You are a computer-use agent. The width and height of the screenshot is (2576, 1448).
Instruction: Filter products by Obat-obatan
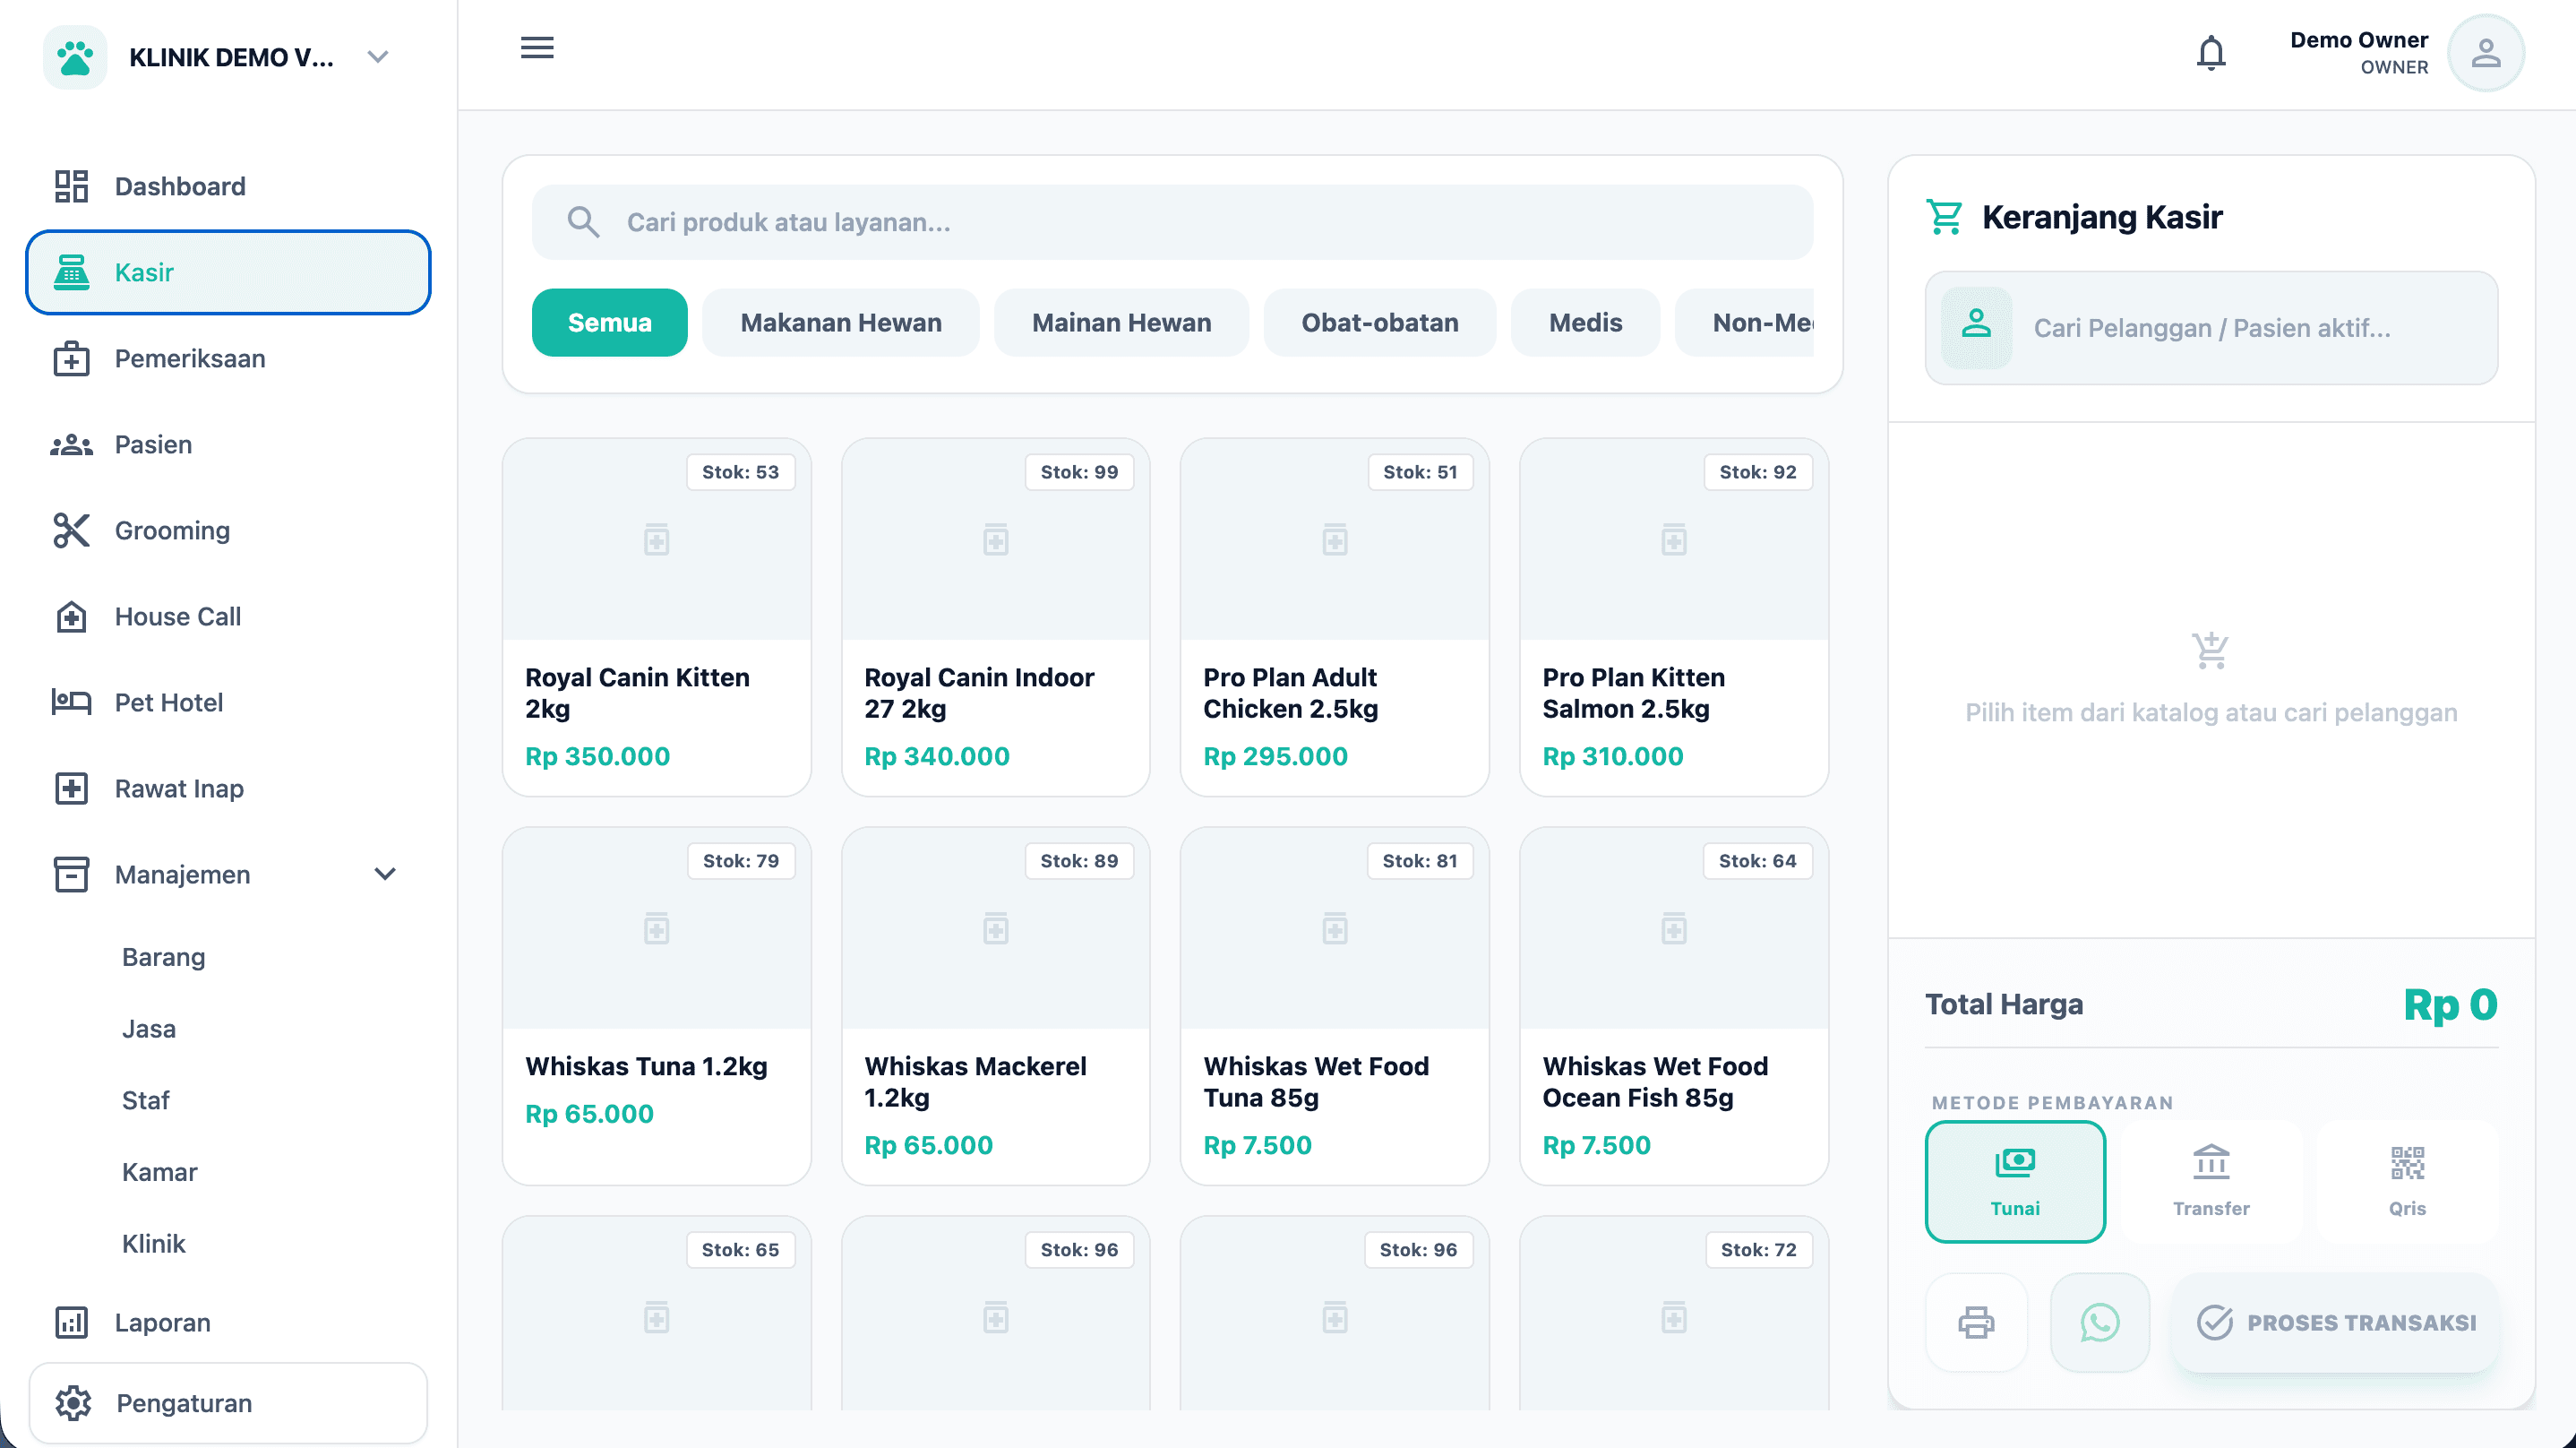[1379, 323]
